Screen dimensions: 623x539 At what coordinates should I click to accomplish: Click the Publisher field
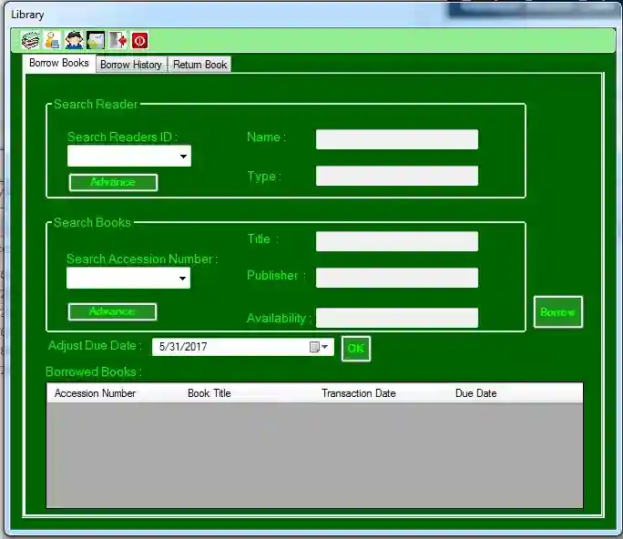397,278
